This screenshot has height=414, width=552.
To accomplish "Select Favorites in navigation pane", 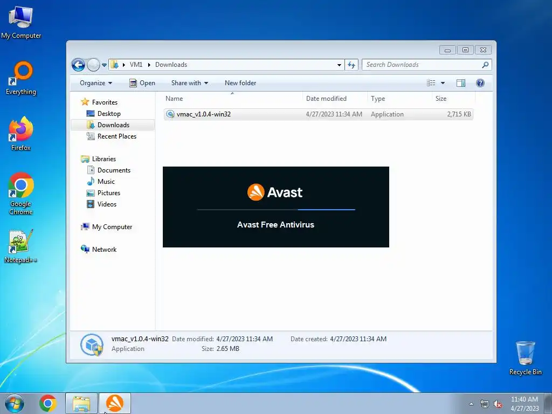I will [105, 102].
